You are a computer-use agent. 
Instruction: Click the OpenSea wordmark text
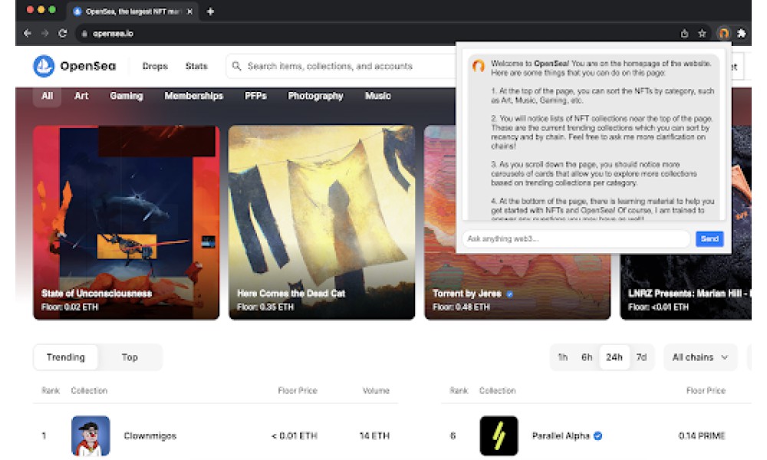pyautogui.click(x=88, y=66)
